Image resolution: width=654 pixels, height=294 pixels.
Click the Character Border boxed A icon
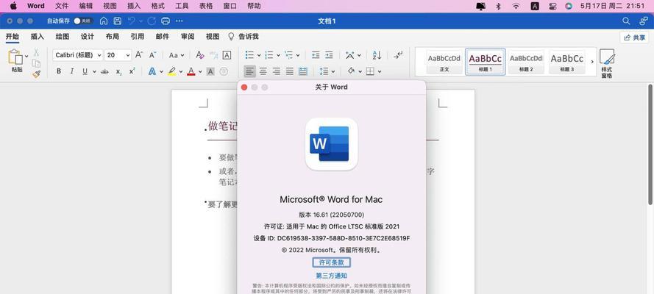click(x=227, y=55)
